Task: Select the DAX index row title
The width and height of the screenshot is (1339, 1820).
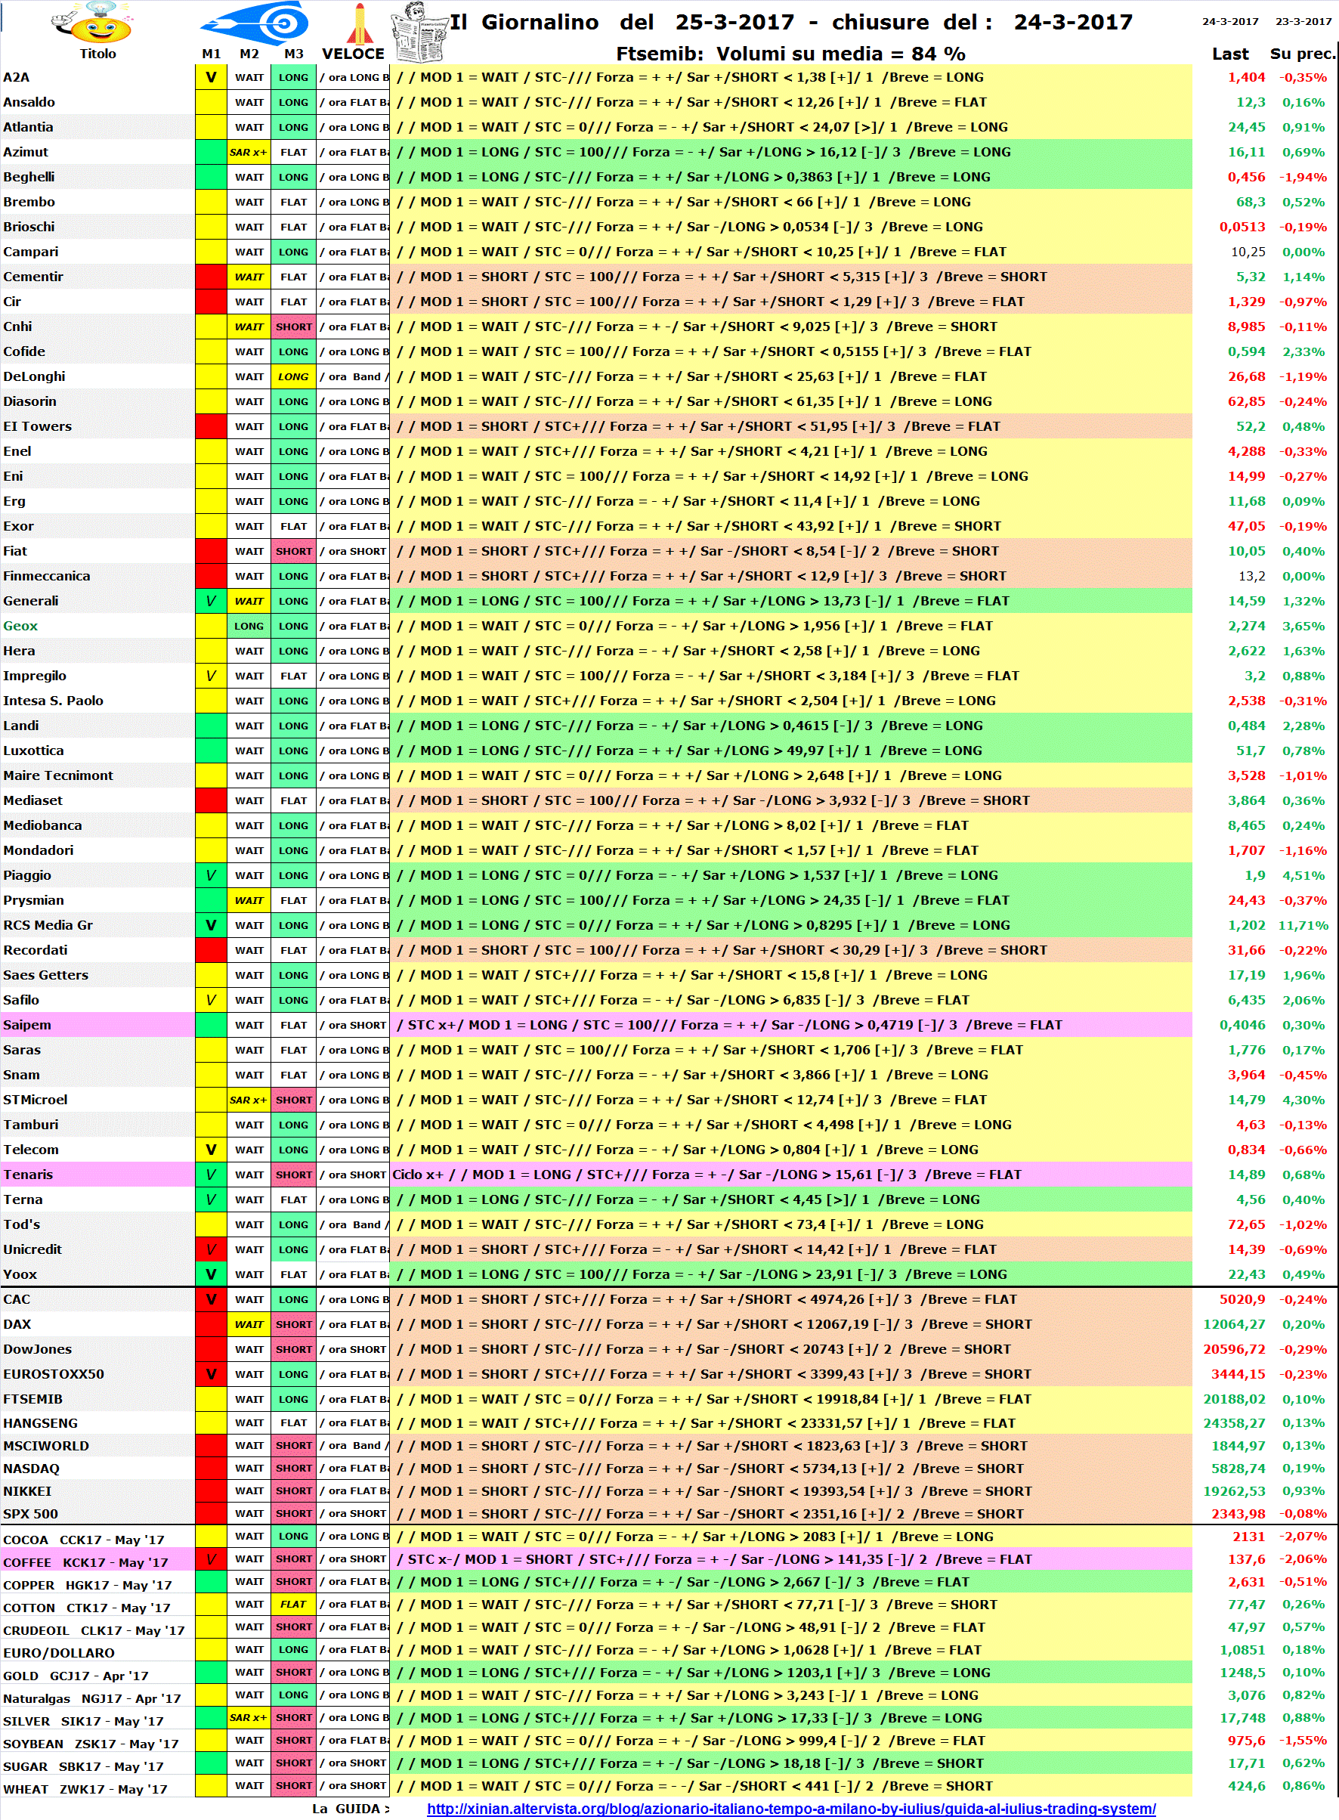Action: coord(17,1324)
